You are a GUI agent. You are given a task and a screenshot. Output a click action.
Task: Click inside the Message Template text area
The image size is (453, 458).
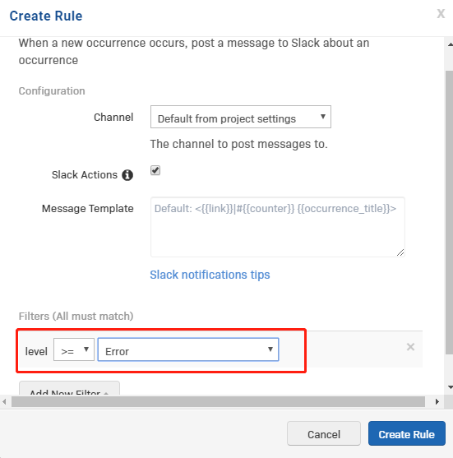277,227
